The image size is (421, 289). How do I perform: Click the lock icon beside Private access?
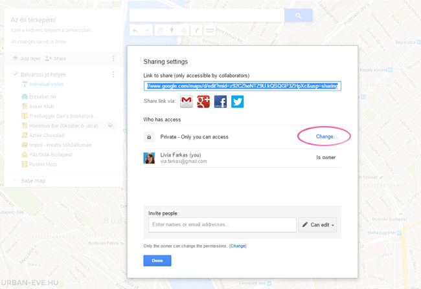[149, 137]
